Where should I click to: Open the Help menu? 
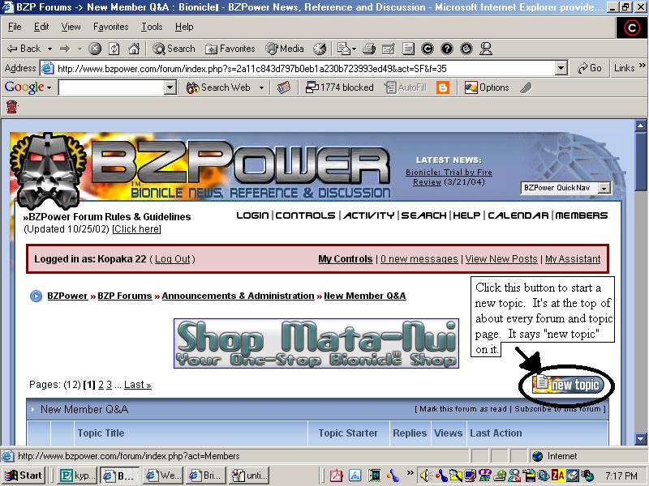click(x=184, y=27)
